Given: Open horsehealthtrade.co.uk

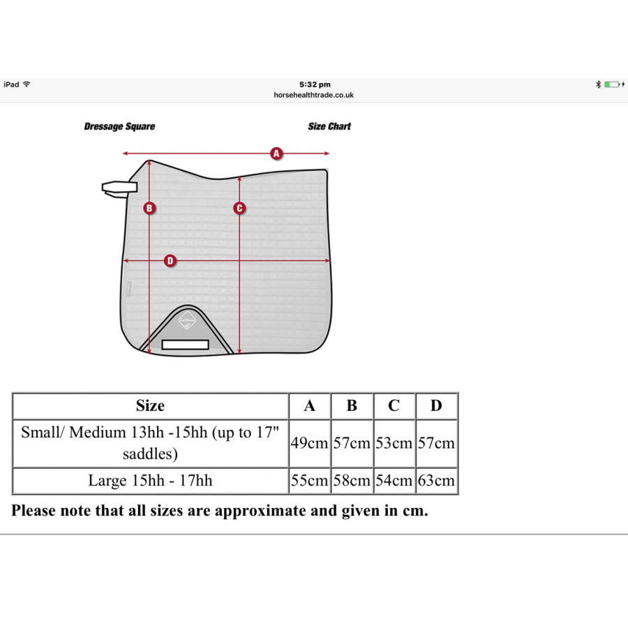Looking at the screenshot, I should click(314, 95).
